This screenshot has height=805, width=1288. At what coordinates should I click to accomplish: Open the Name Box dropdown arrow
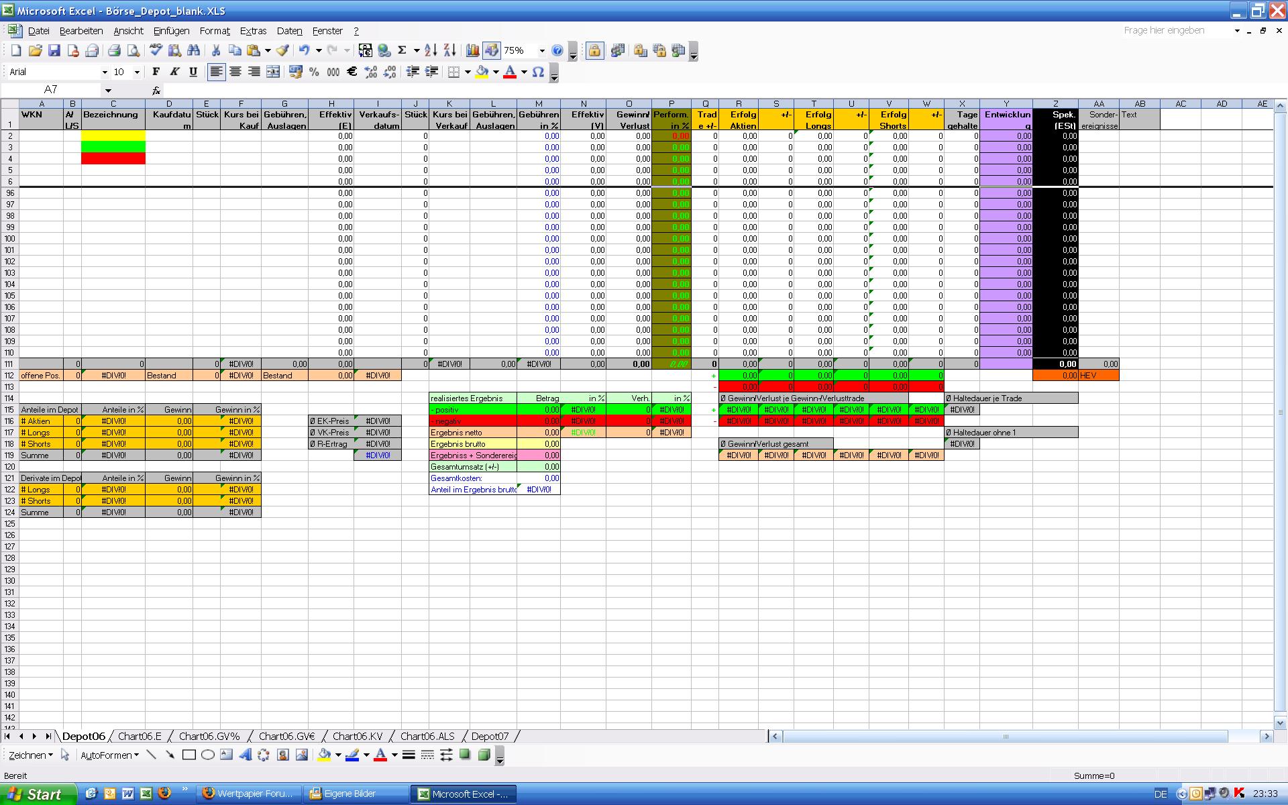point(108,90)
